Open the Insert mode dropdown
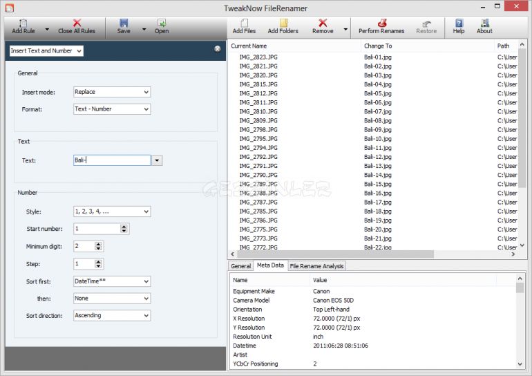The image size is (532, 376). point(112,92)
